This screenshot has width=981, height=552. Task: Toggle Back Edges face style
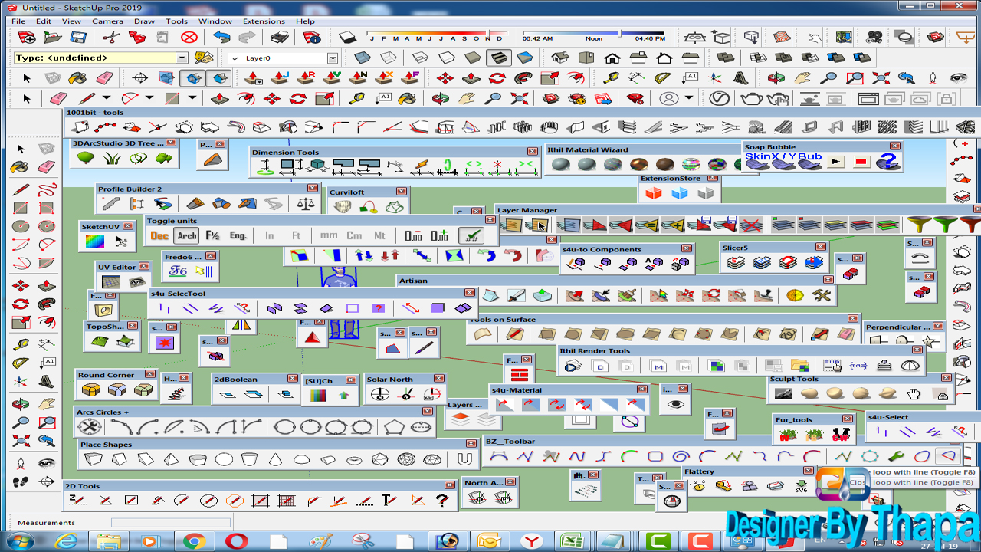click(389, 58)
